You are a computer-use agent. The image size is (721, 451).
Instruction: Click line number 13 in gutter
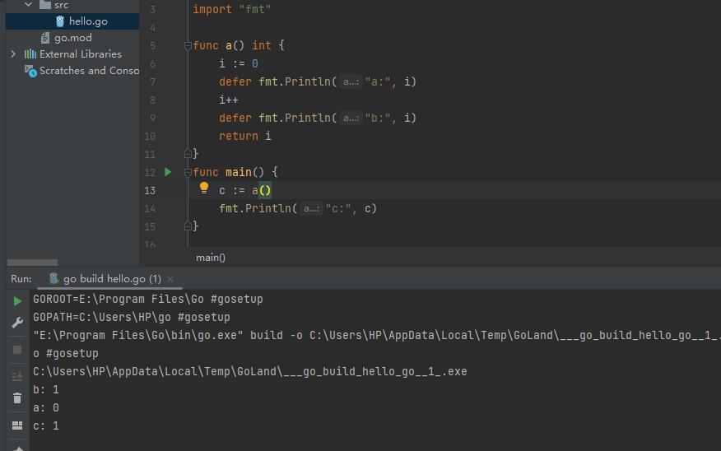(x=150, y=190)
